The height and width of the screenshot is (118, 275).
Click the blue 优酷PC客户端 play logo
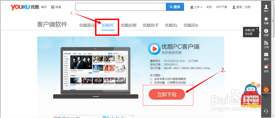pos(154,49)
